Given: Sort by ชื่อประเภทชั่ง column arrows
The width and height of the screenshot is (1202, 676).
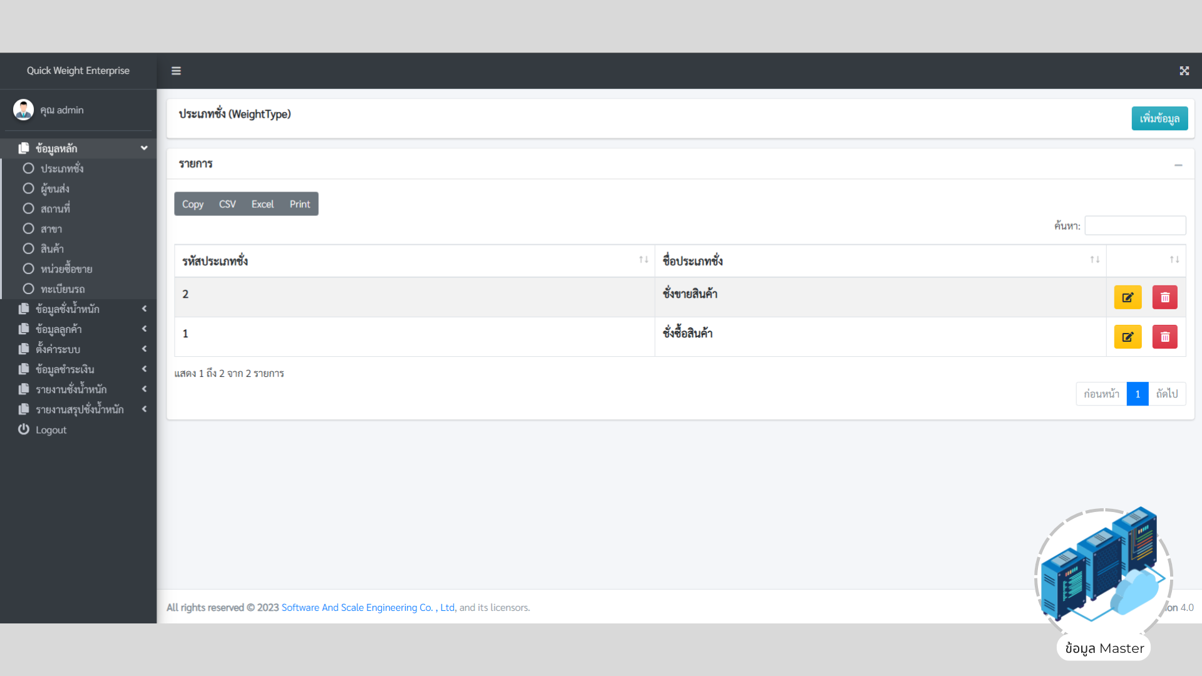Looking at the screenshot, I should point(1095,260).
